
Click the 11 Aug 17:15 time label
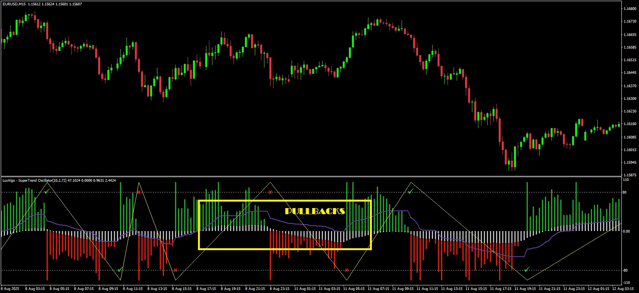click(x=501, y=289)
